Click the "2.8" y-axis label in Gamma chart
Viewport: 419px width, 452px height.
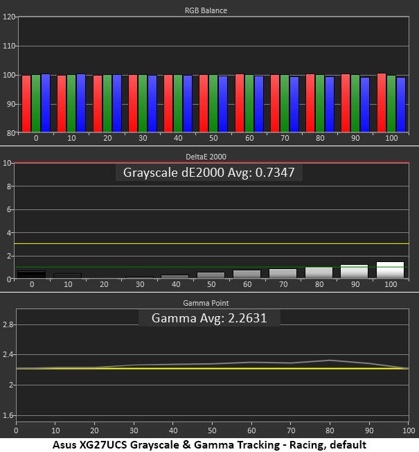8,324
